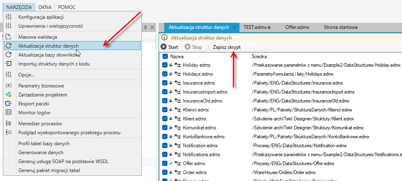
Task: Click the /Szkolenie archITekt Designer/Struktury/Komunikat.edmx path
Action: (308, 128)
